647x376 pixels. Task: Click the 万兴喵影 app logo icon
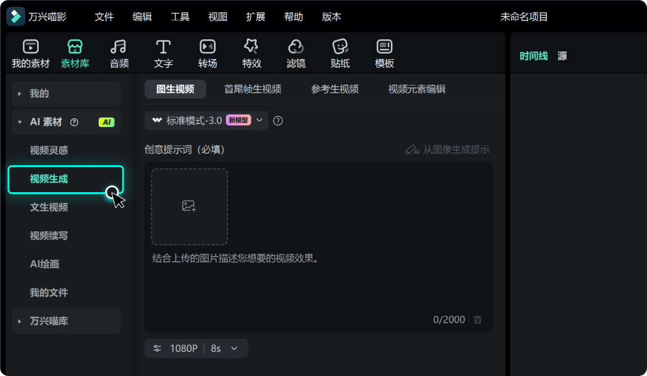(16, 16)
